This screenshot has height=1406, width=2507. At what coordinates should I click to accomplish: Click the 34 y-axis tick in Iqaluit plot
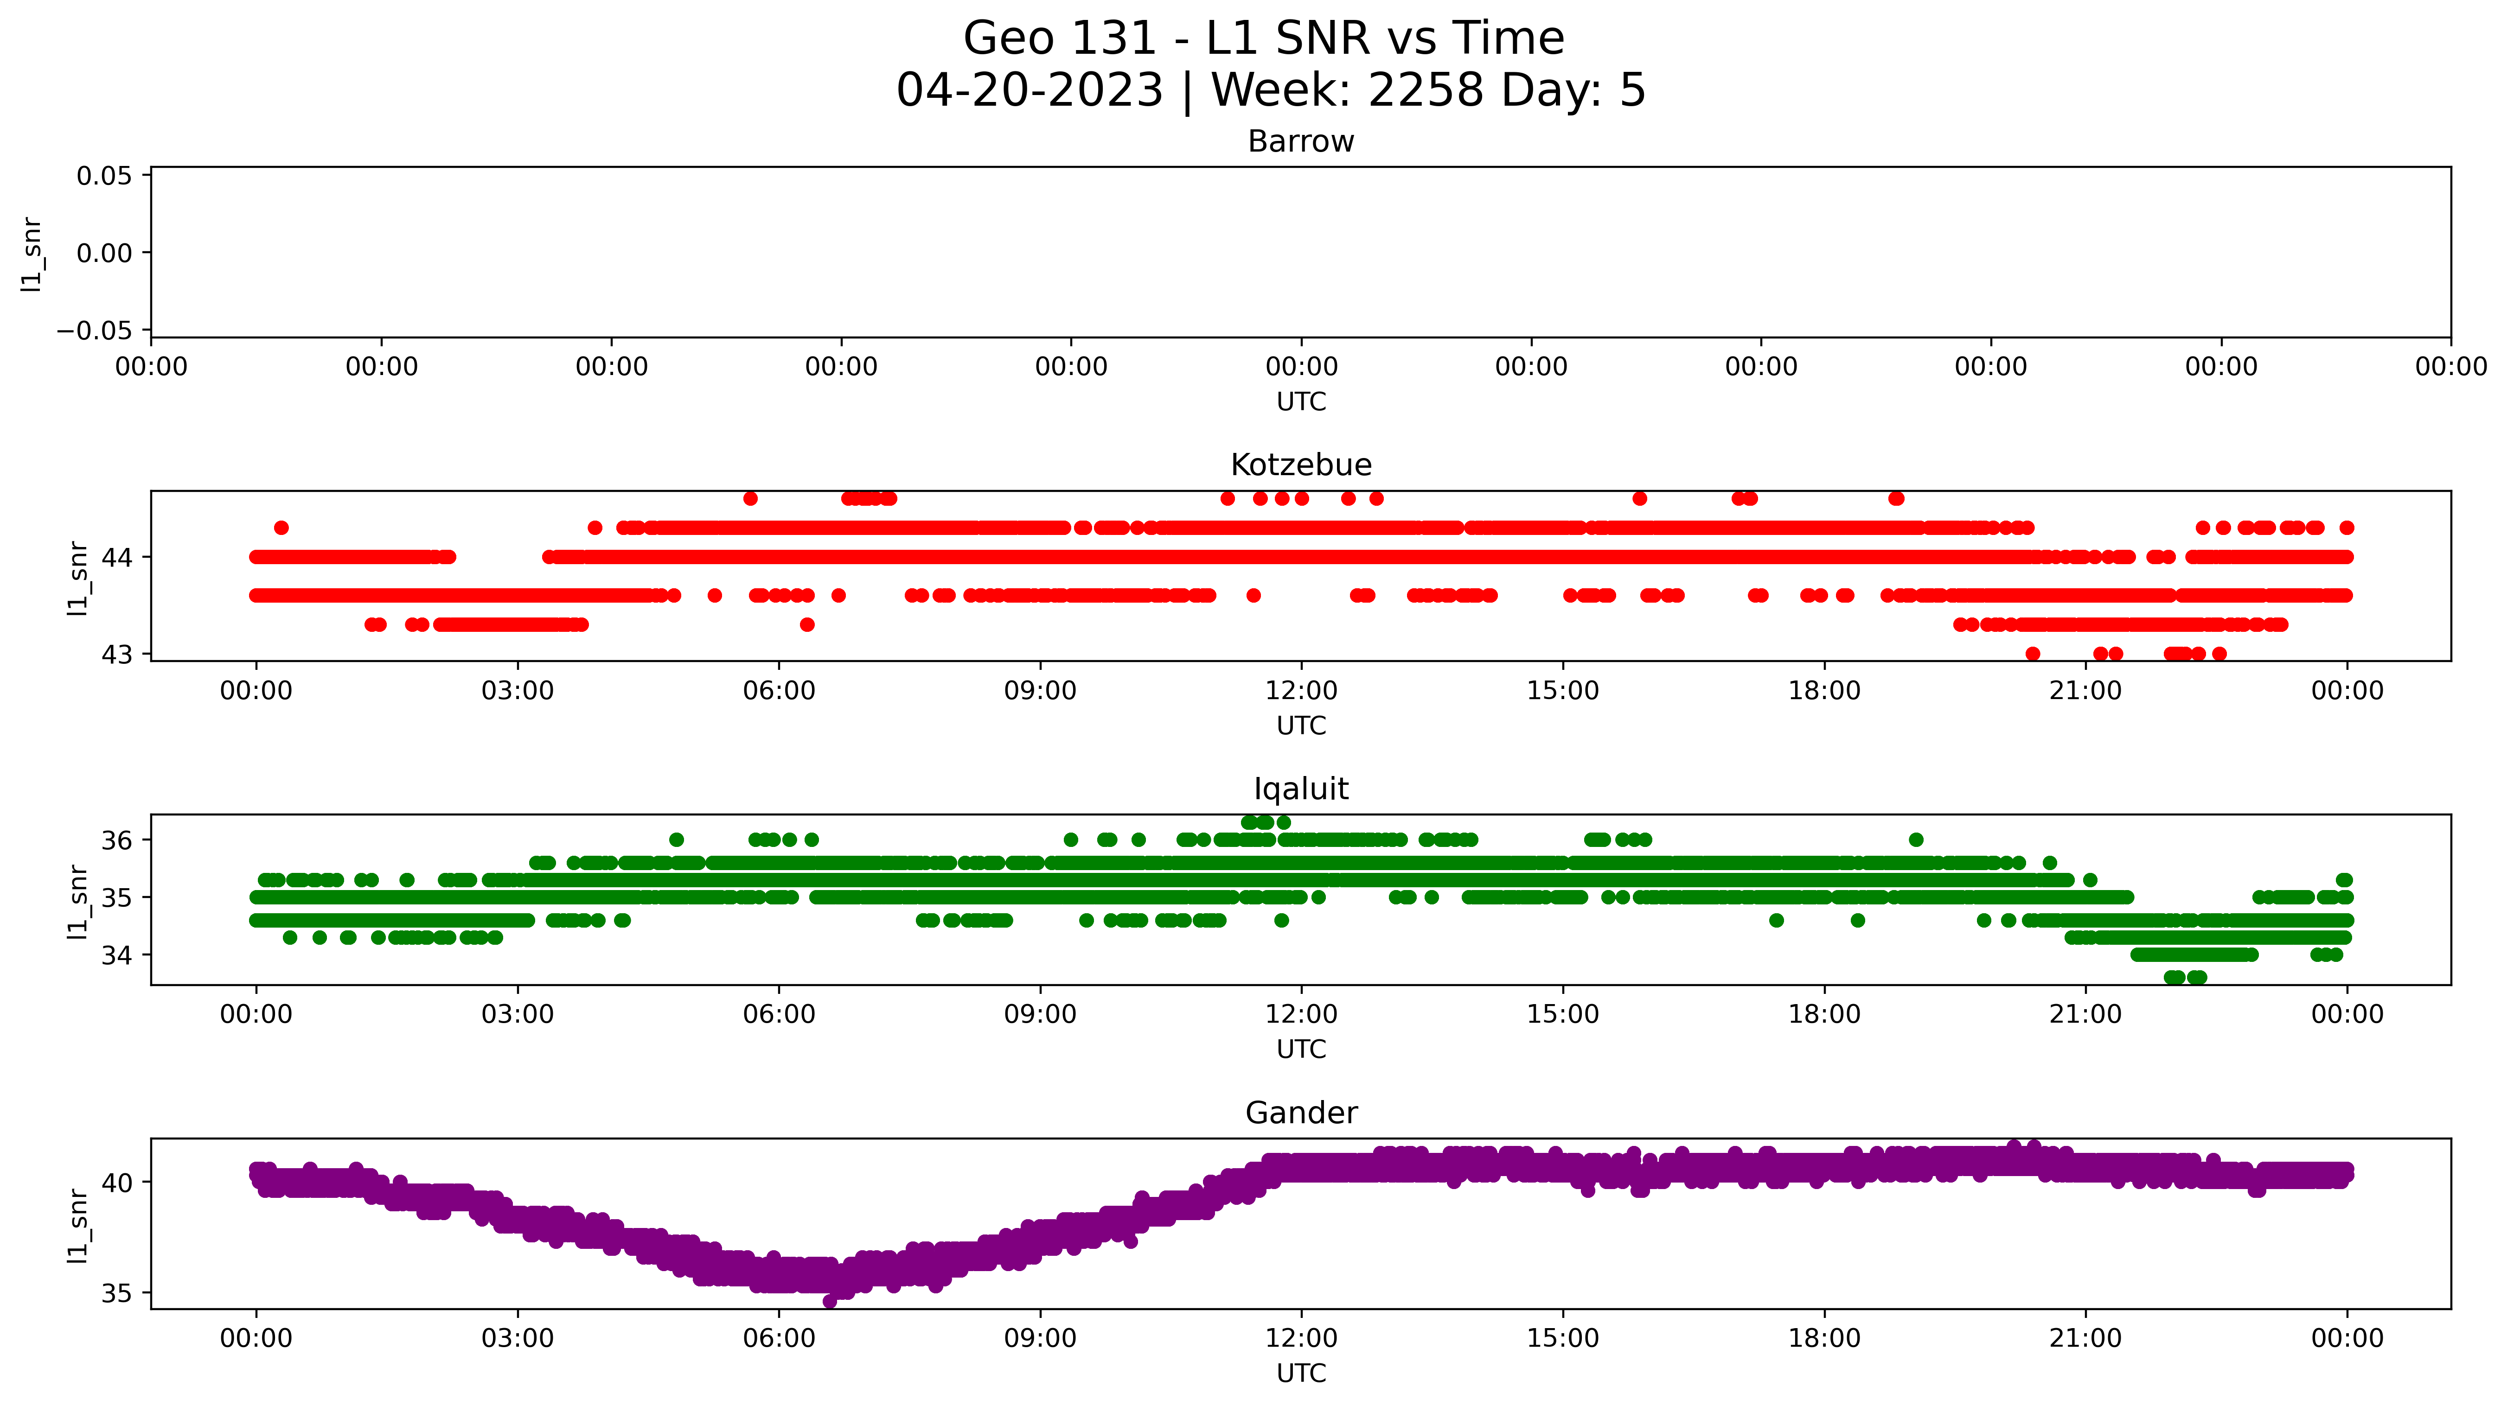(x=117, y=955)
